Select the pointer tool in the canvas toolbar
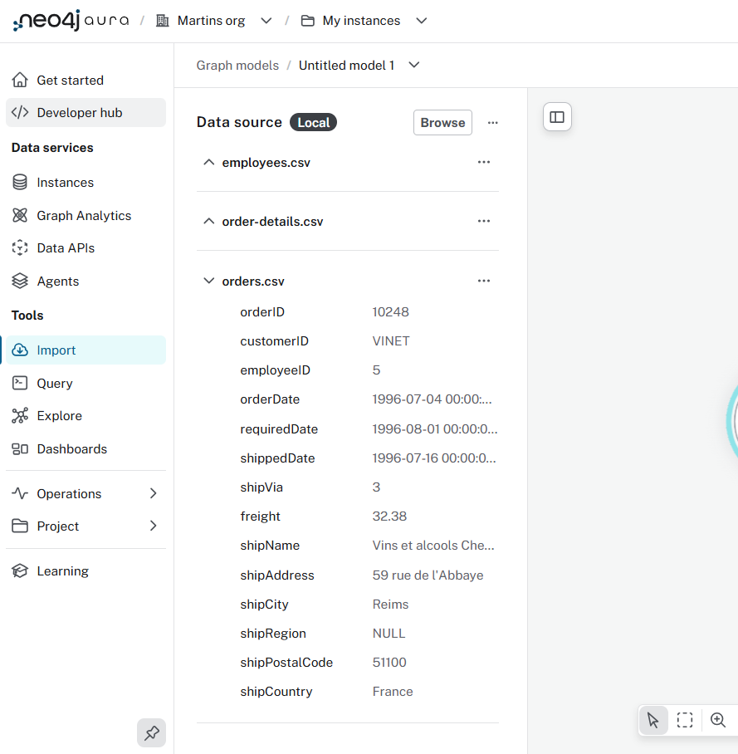 [653, 720]
